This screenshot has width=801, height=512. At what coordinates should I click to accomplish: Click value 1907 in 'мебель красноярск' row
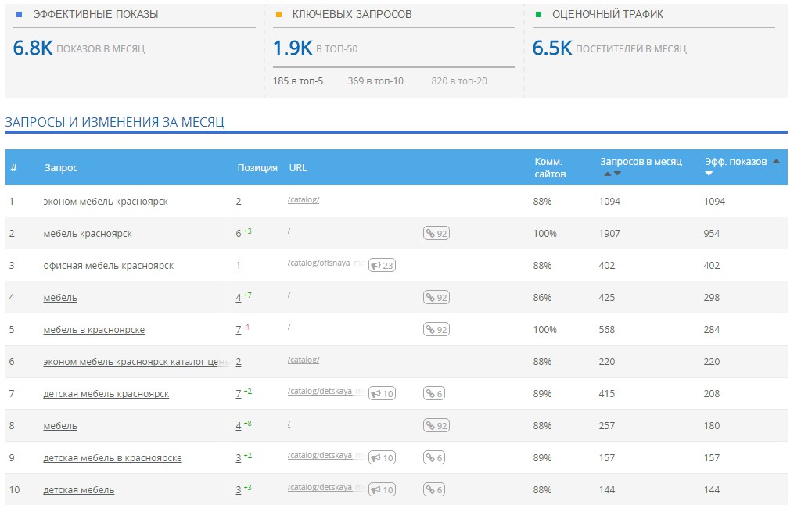[609, 234]
